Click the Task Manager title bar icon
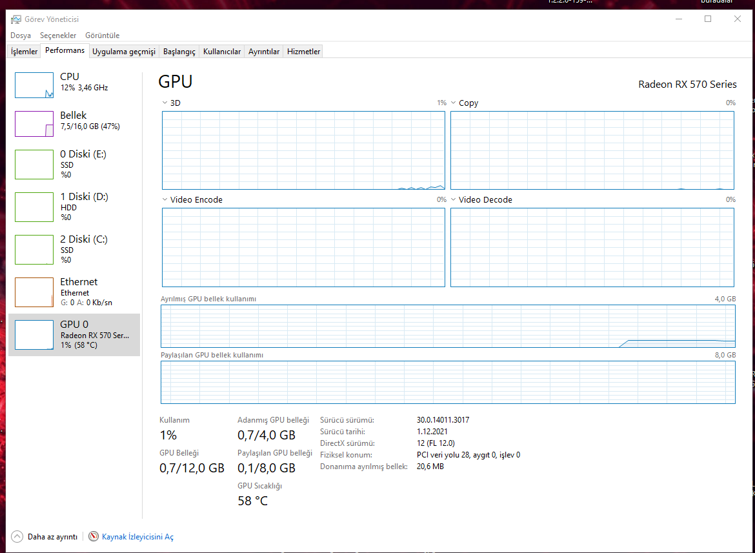755x553 pixels. 16,19
